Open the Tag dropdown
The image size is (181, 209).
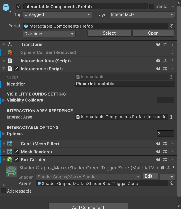click(58, 14)
